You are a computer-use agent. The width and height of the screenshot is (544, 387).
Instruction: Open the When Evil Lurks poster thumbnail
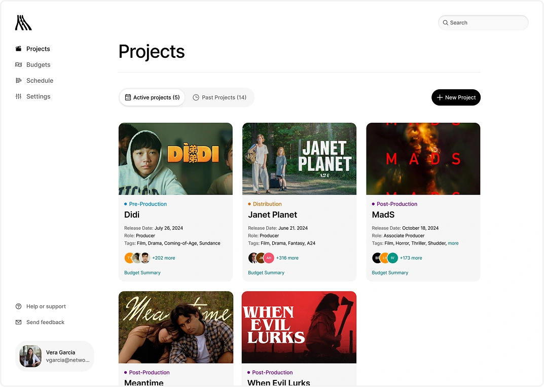299,327
